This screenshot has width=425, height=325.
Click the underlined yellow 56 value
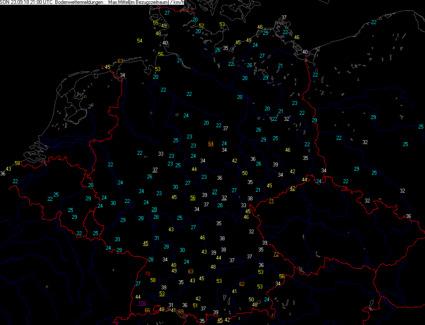coord(193,198)
